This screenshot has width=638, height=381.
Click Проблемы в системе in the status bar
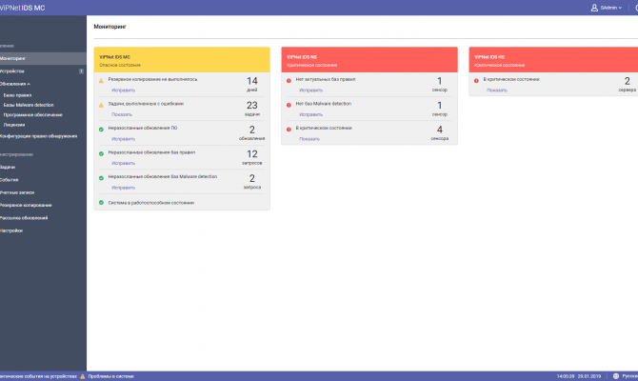tap(111, 376)
